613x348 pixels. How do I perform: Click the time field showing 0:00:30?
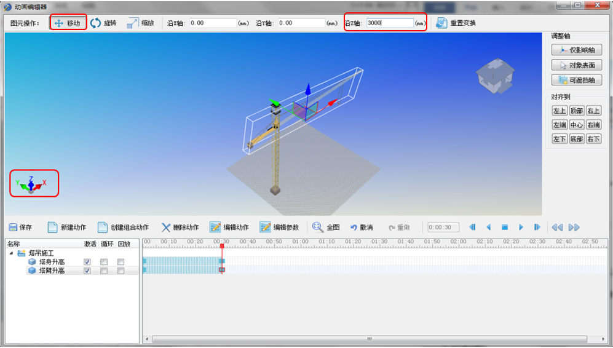(443, 227)
